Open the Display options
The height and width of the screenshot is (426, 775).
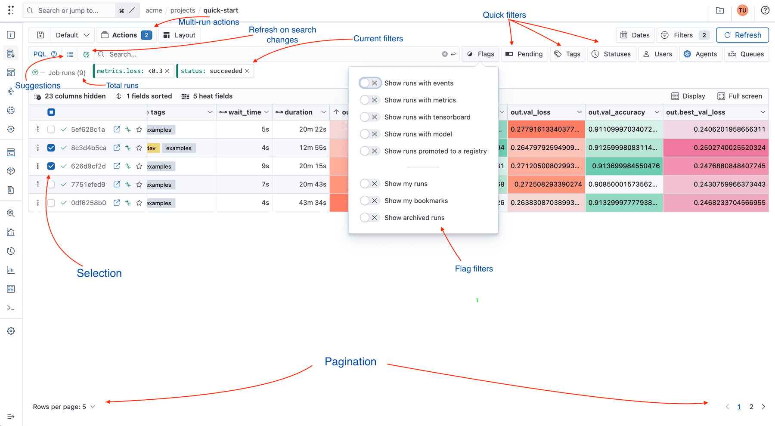coord(688,96)
